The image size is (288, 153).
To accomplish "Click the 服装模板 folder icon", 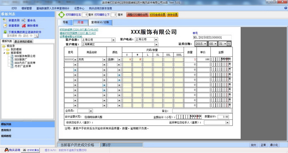I will [8, 53].
